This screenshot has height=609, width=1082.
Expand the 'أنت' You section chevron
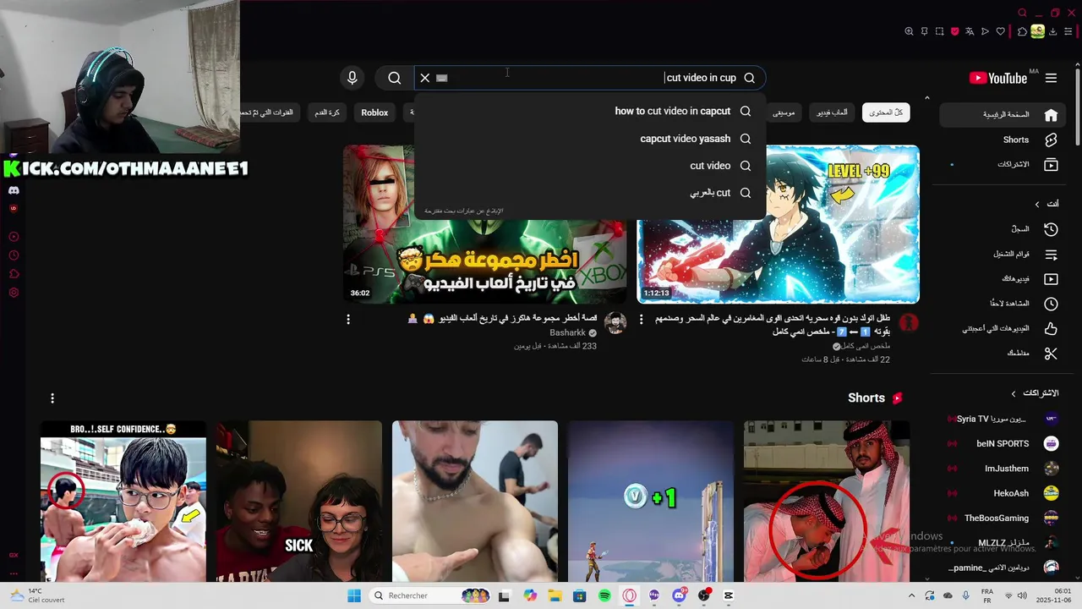(1037, 204)
